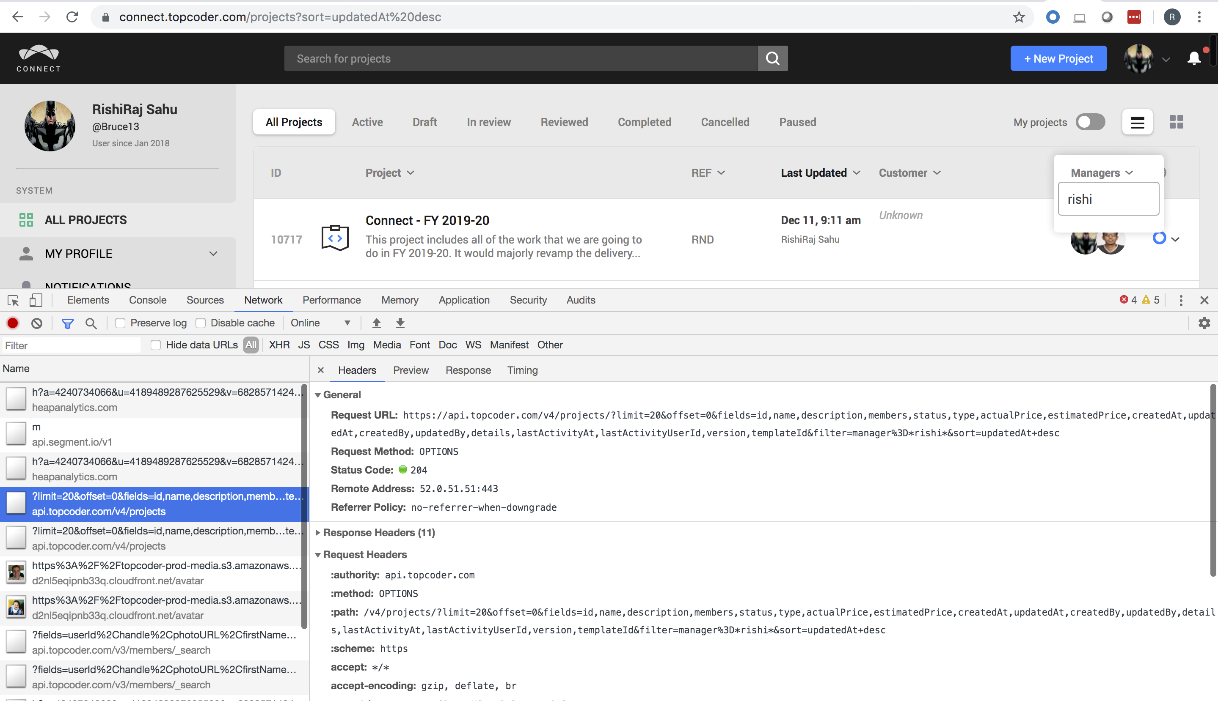Open the Timing tab of request
The height and width of the screenshot is (701, 1218).
click(x=522, y=370)
